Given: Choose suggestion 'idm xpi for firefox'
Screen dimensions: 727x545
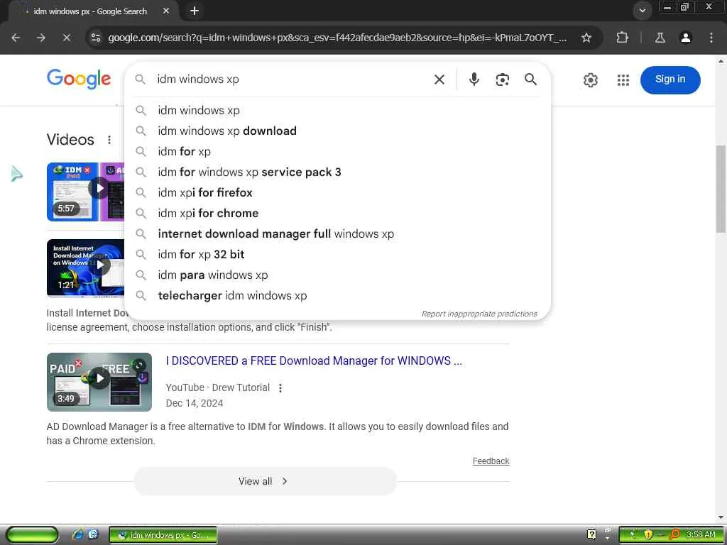Looking at the screenshot, I should 337,193.
